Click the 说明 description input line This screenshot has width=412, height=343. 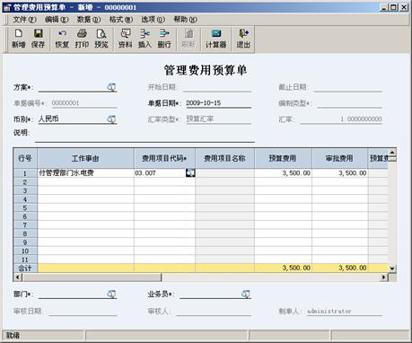[145, 136]
